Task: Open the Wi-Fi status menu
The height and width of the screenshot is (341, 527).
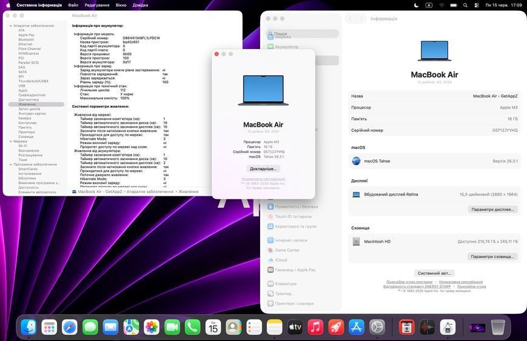Action: [x=441, y=5]
